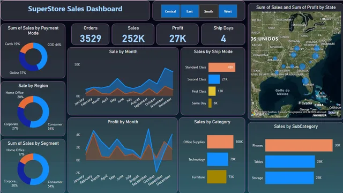Click the 73K label beside Furniture
The image size is (343, 193).
tap(231, 176)
